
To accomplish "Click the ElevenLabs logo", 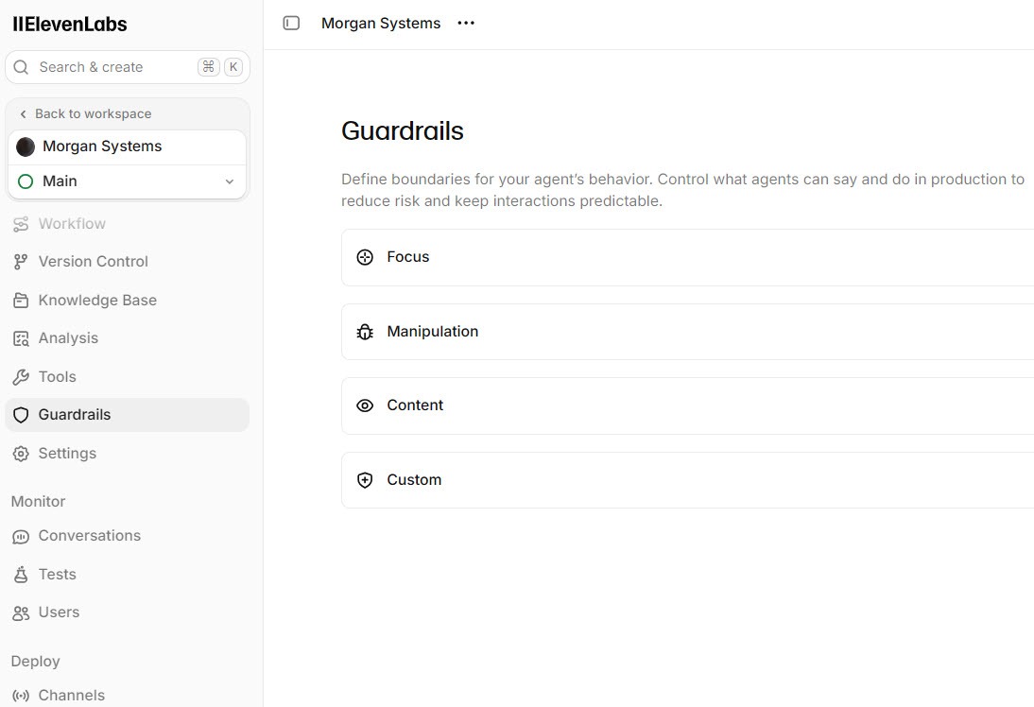I will point(70,25).
